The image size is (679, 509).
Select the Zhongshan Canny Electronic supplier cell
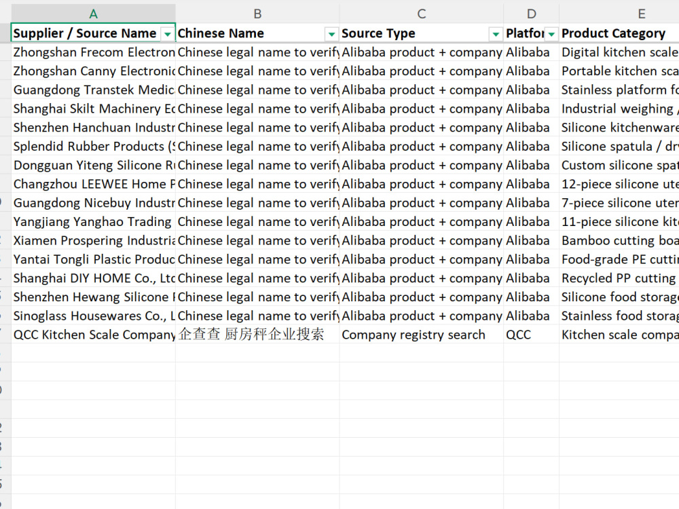(x=94, y=71)
